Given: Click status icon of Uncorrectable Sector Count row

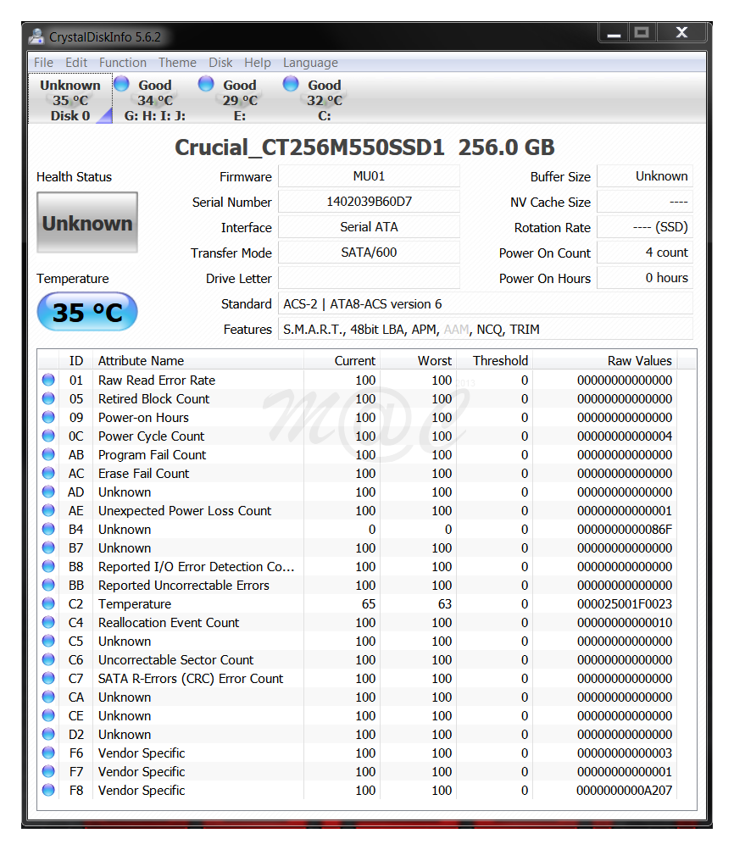Looking at the screenshot, I should [x=48, y=659].
